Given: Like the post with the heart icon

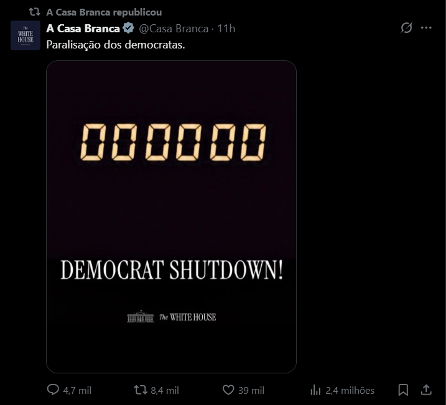Looking at the screenshot, I should pos(228,390).
